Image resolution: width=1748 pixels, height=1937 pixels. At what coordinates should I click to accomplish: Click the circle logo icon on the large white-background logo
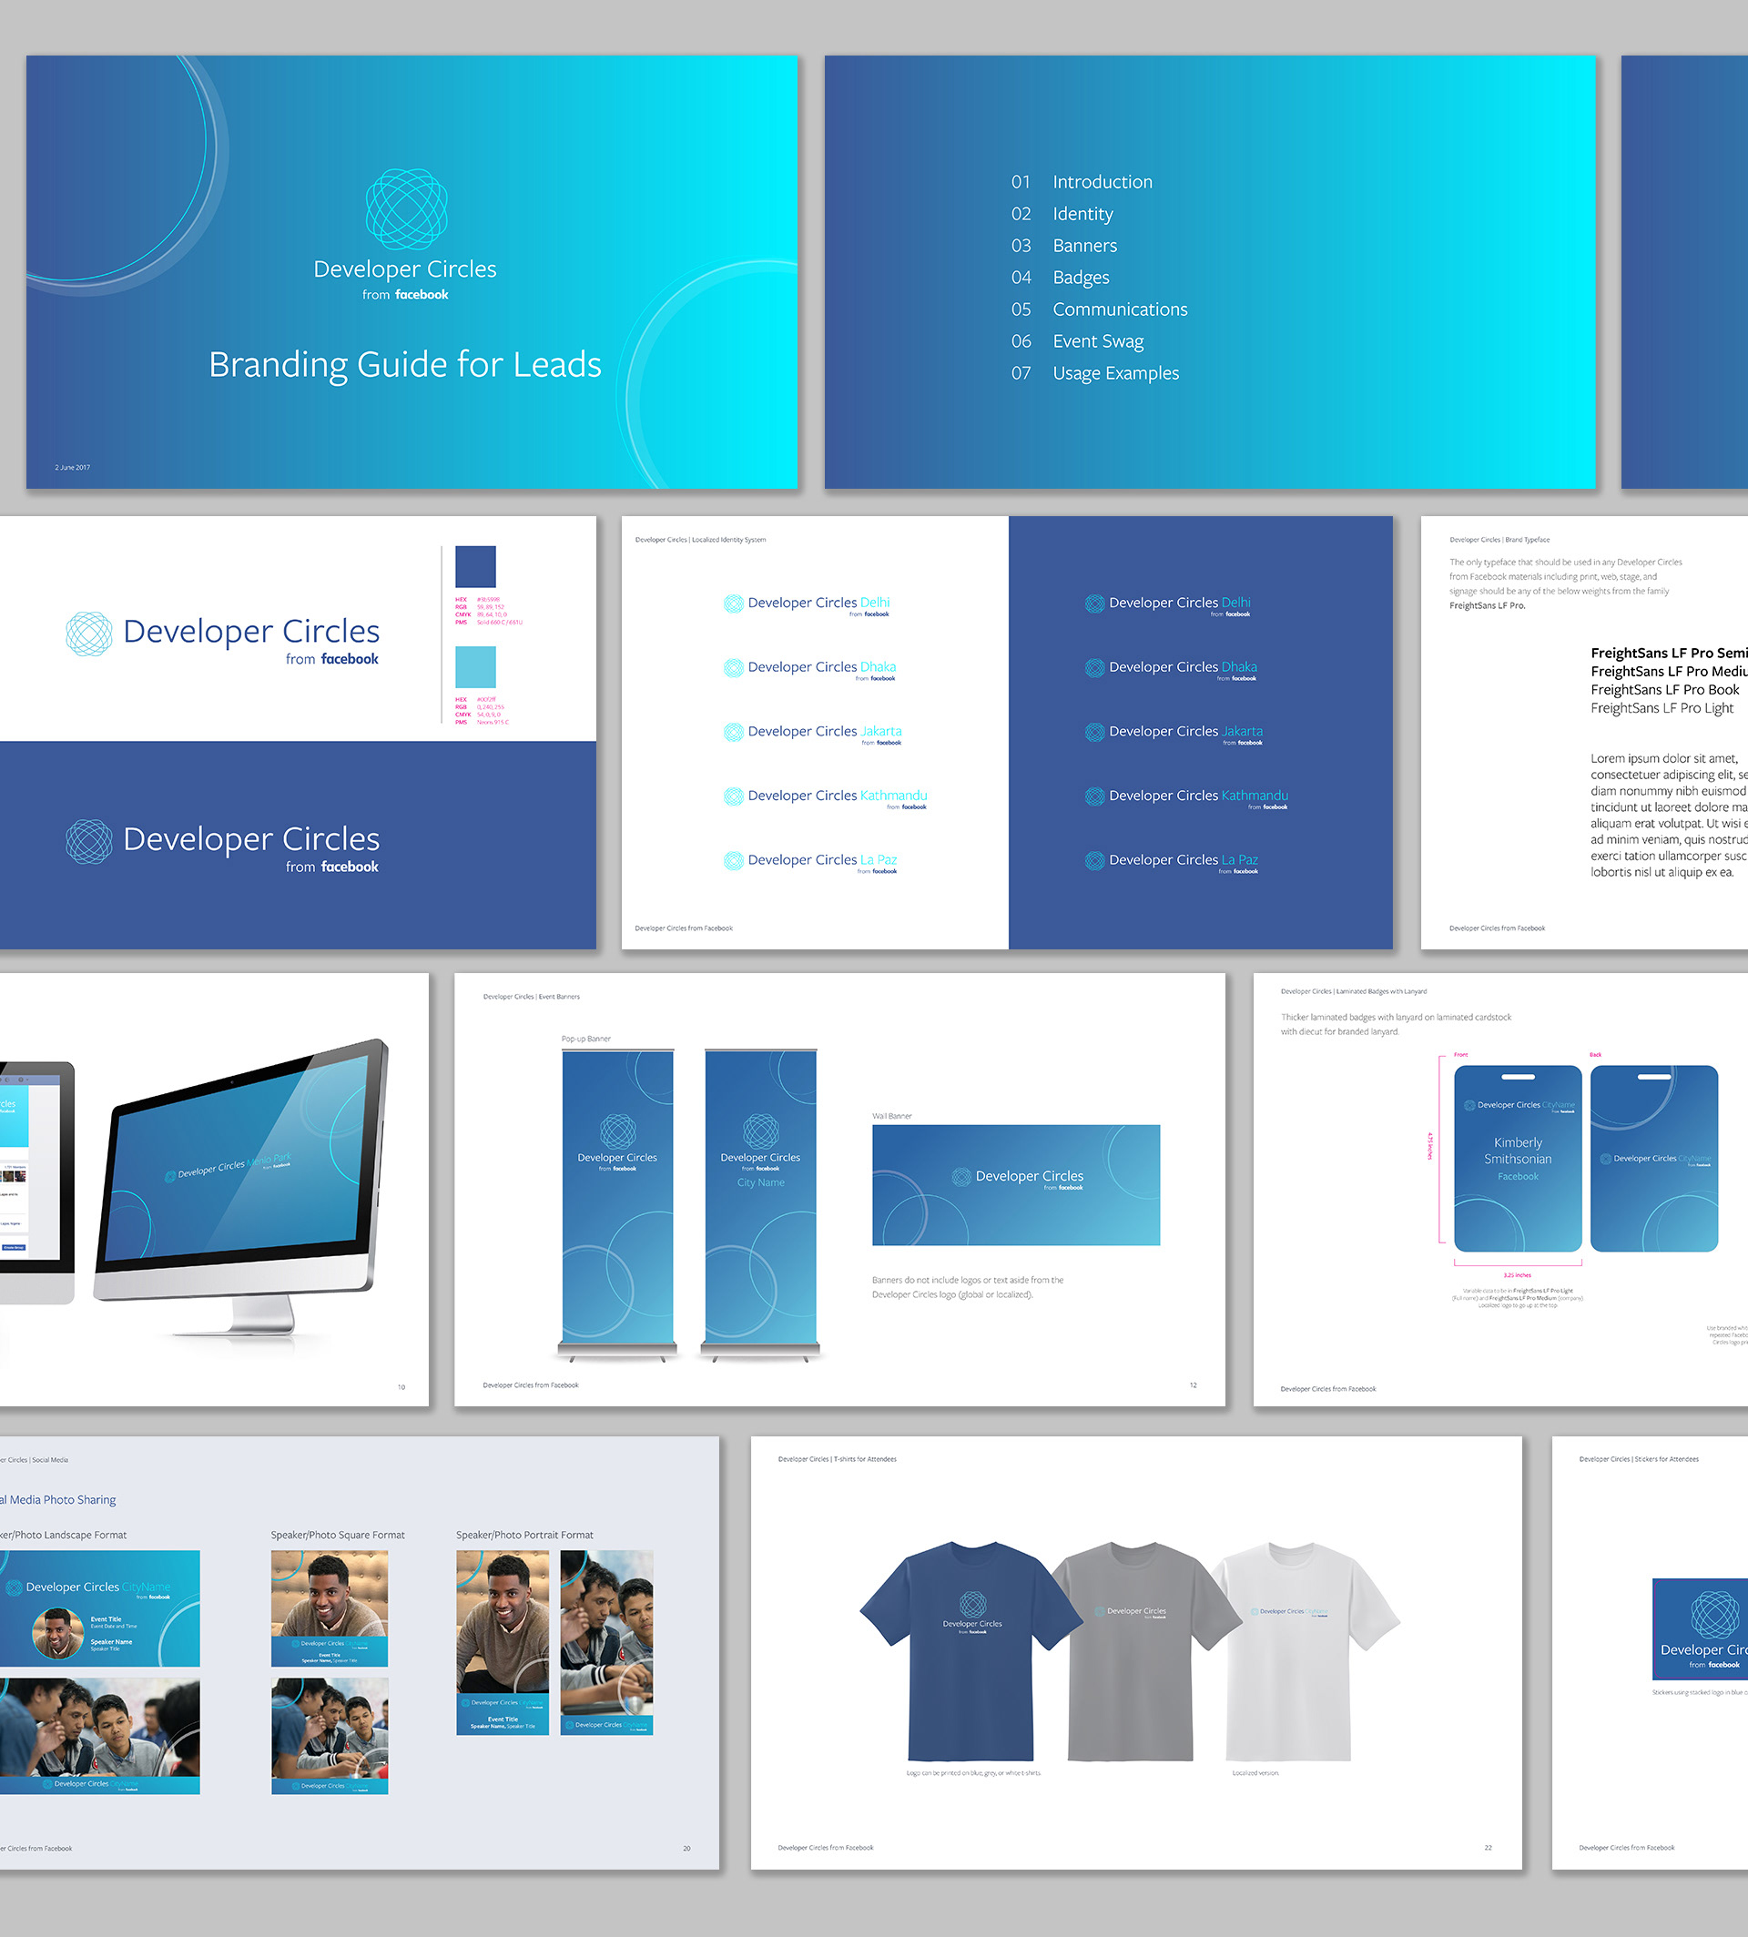point(89,634)
